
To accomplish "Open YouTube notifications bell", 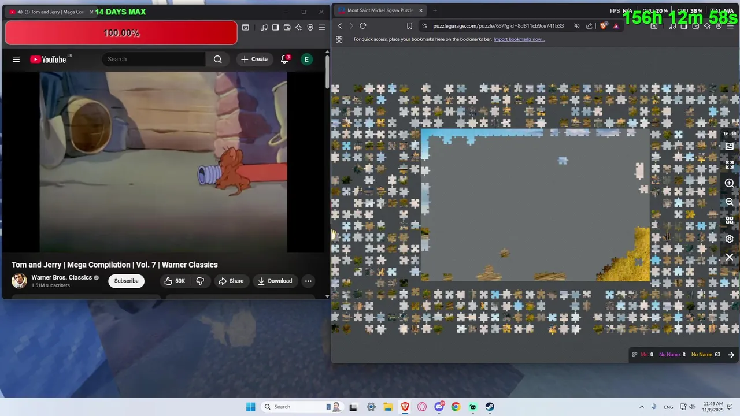I will [284, 59].
